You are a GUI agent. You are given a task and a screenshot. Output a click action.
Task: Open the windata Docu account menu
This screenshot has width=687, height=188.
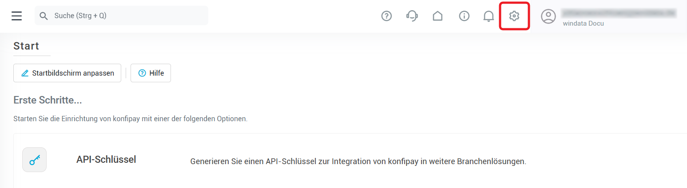[x=583, y=23]
